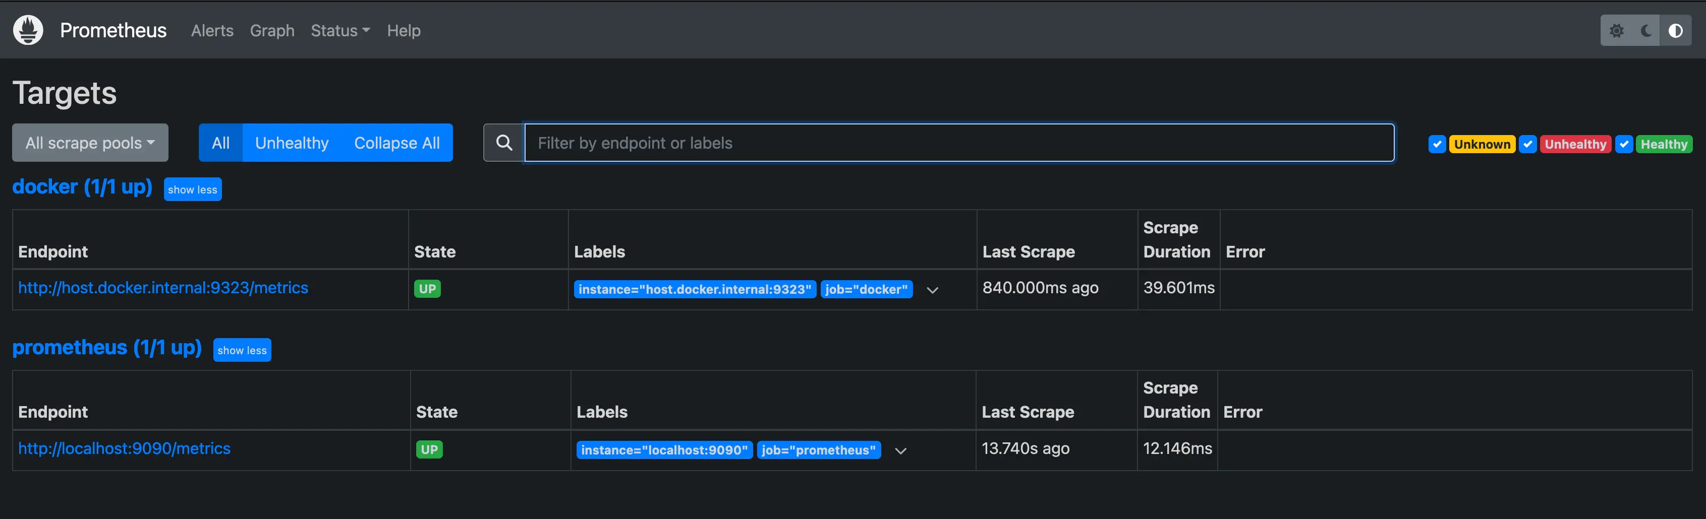Open the All scrape pools dropdown
Viewport: 1706px width, 519px height.
[x=90, y=142]
